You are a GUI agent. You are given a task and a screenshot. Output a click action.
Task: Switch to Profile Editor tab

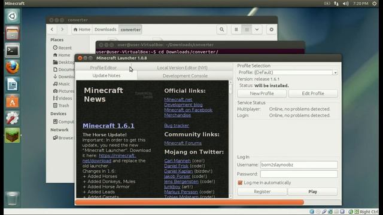104,67
